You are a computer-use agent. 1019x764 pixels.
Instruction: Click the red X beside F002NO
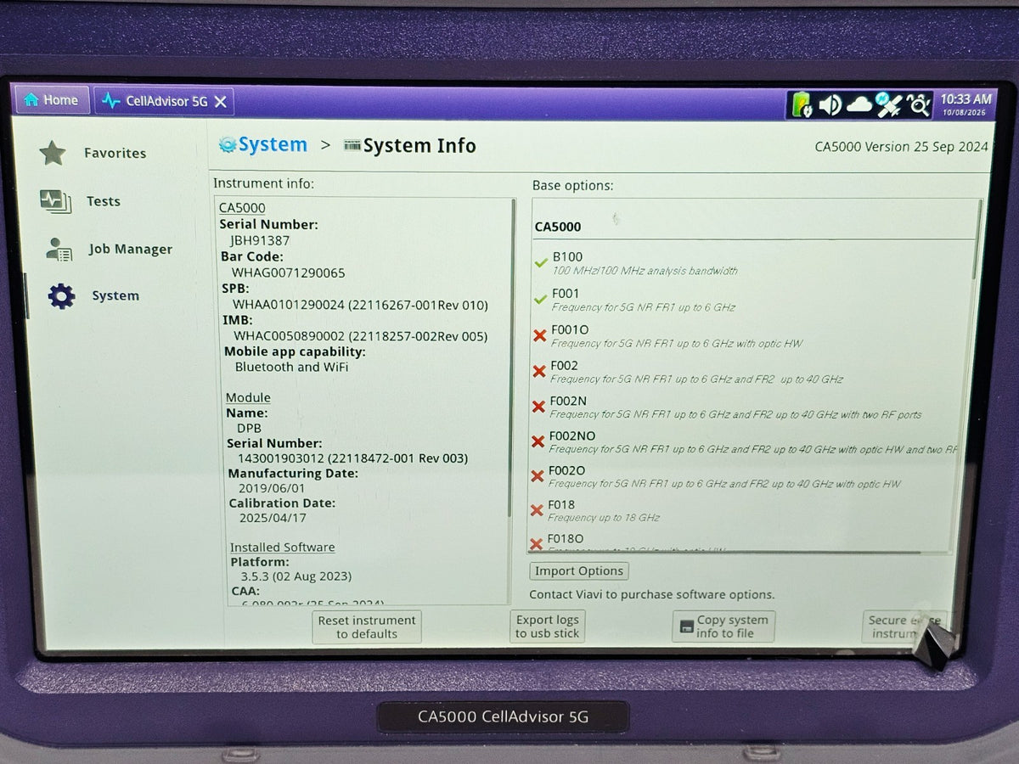[x=538, y=441]
